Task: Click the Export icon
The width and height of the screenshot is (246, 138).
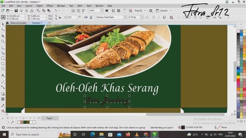Action: coord(78,11)
